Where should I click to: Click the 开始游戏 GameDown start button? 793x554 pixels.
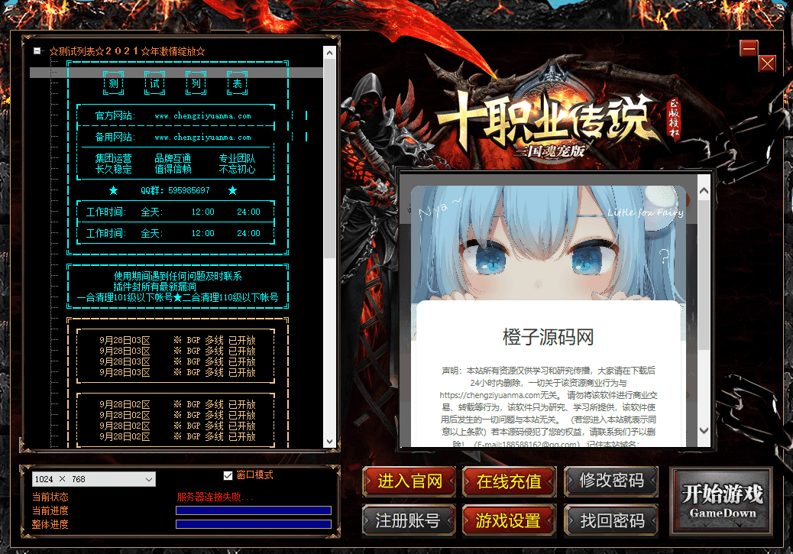pos(721,501)
